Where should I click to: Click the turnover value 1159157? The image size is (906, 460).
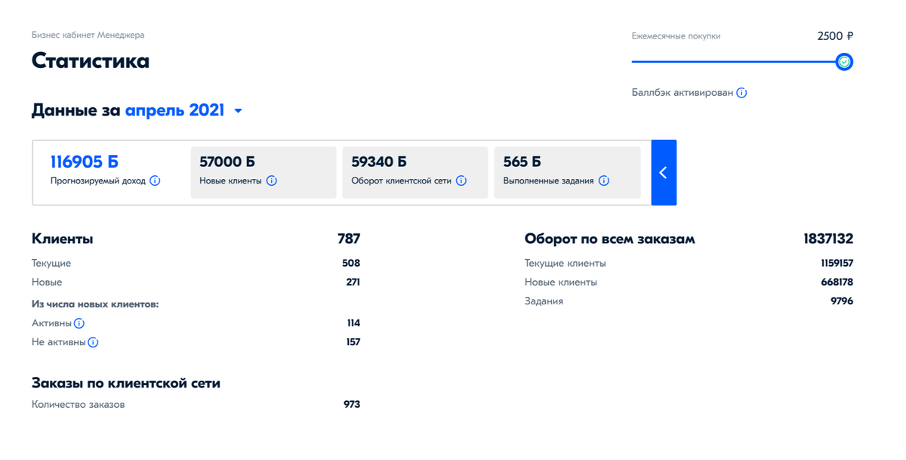coord(837,264)
